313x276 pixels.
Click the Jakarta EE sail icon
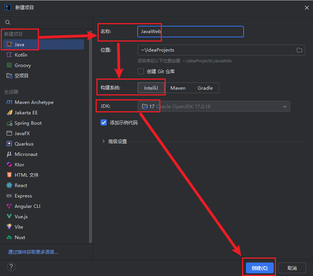pyautogui.click(x=9, y=112)
